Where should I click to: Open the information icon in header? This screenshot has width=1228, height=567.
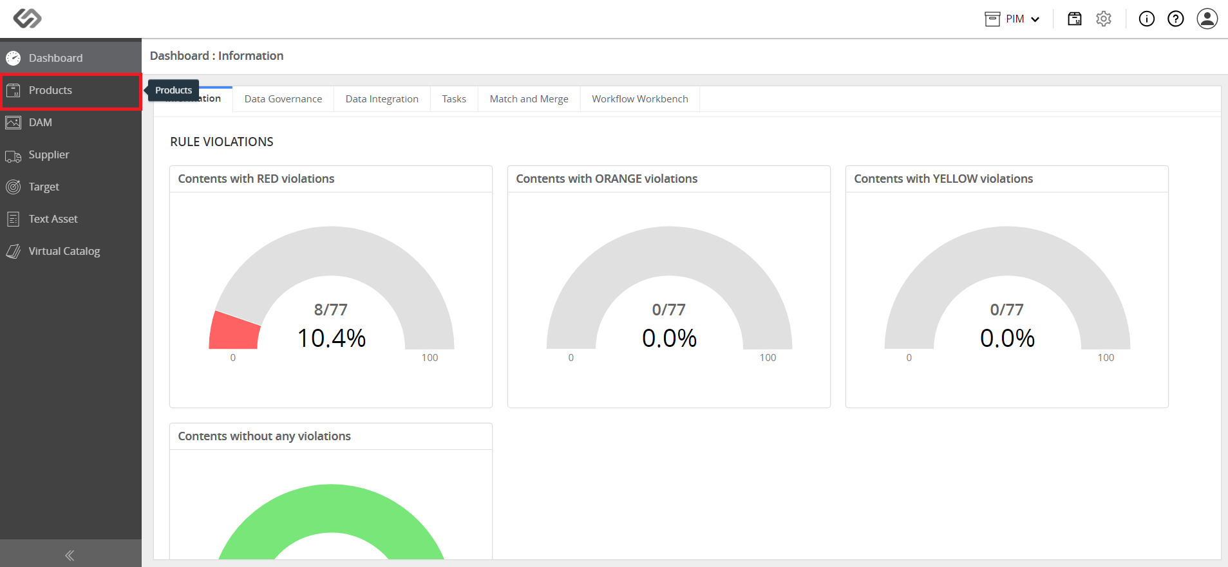(1147, 19)
